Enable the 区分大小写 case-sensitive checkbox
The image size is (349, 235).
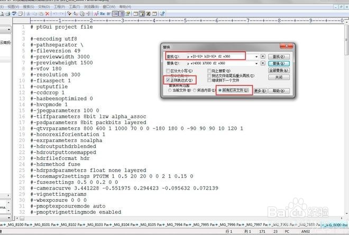coord(168,71)
